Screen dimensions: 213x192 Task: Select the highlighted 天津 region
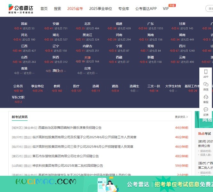87,58
